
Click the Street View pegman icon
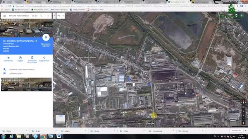pos(244,123)
